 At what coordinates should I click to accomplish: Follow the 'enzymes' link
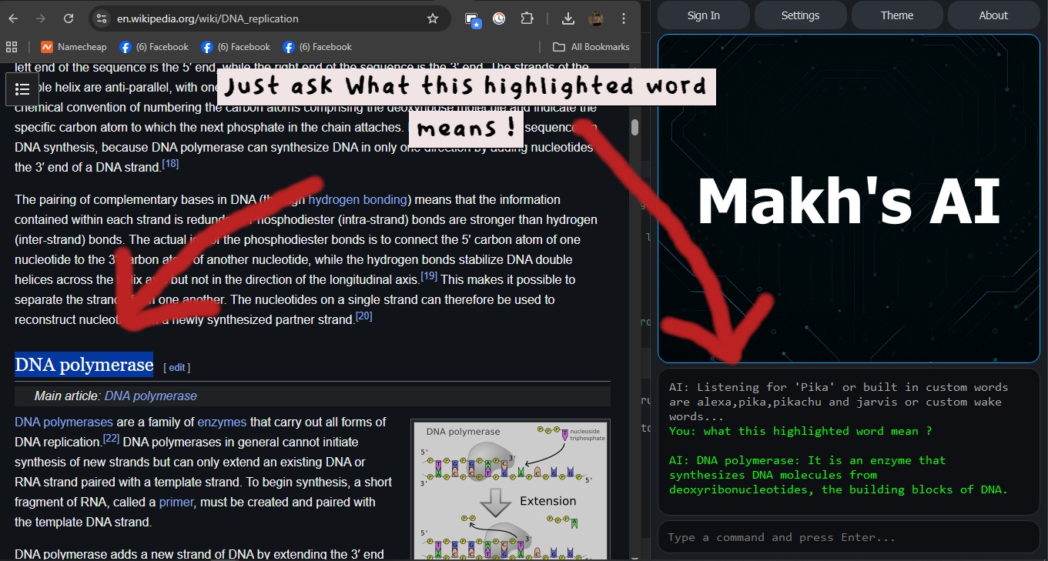222,422
